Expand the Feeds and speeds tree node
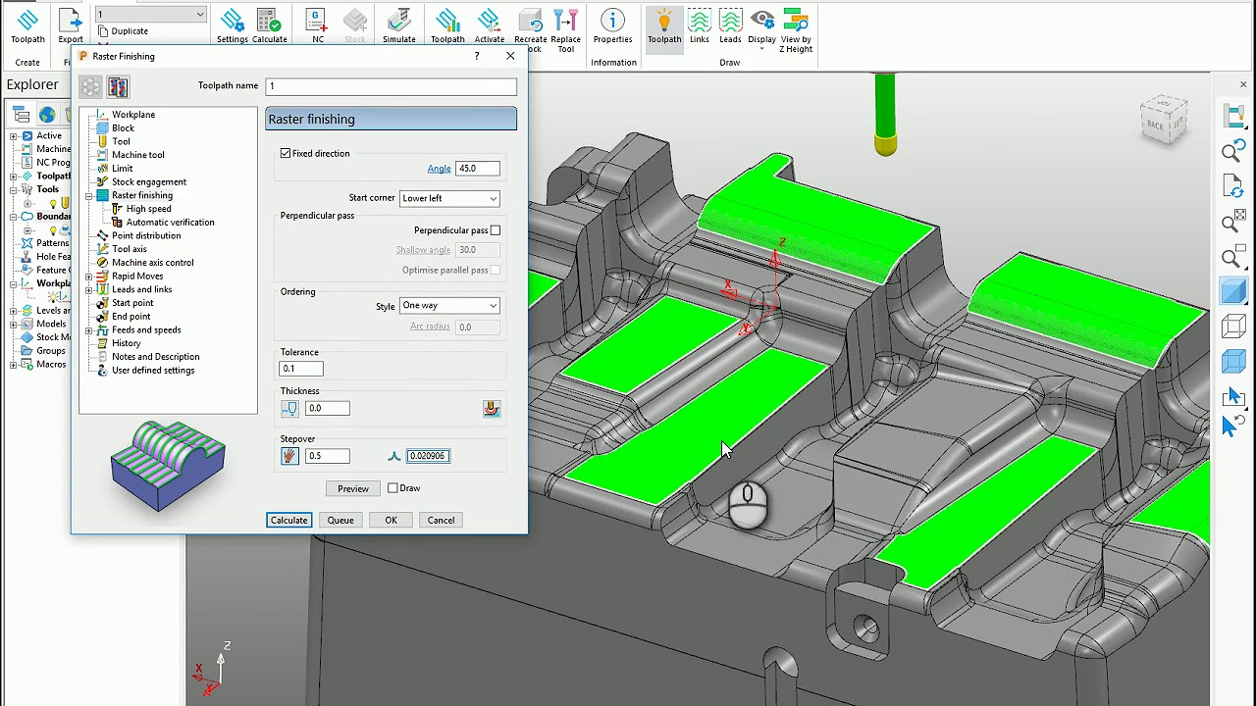Image resolution: width=1256 pixels, height=706 pixels. [89, 330]
